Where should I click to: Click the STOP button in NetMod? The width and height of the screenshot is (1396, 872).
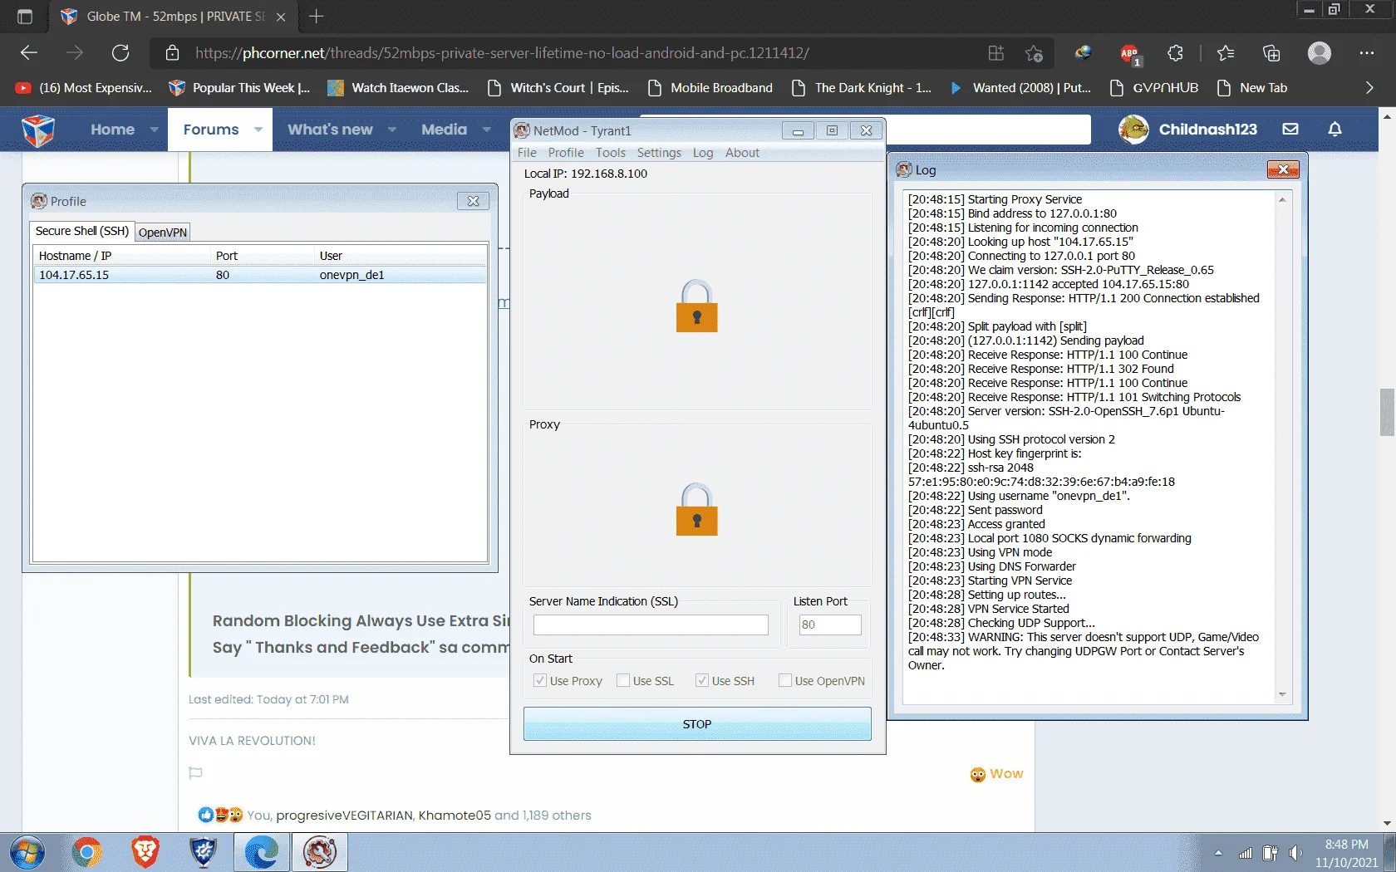(x=697, y=724)
